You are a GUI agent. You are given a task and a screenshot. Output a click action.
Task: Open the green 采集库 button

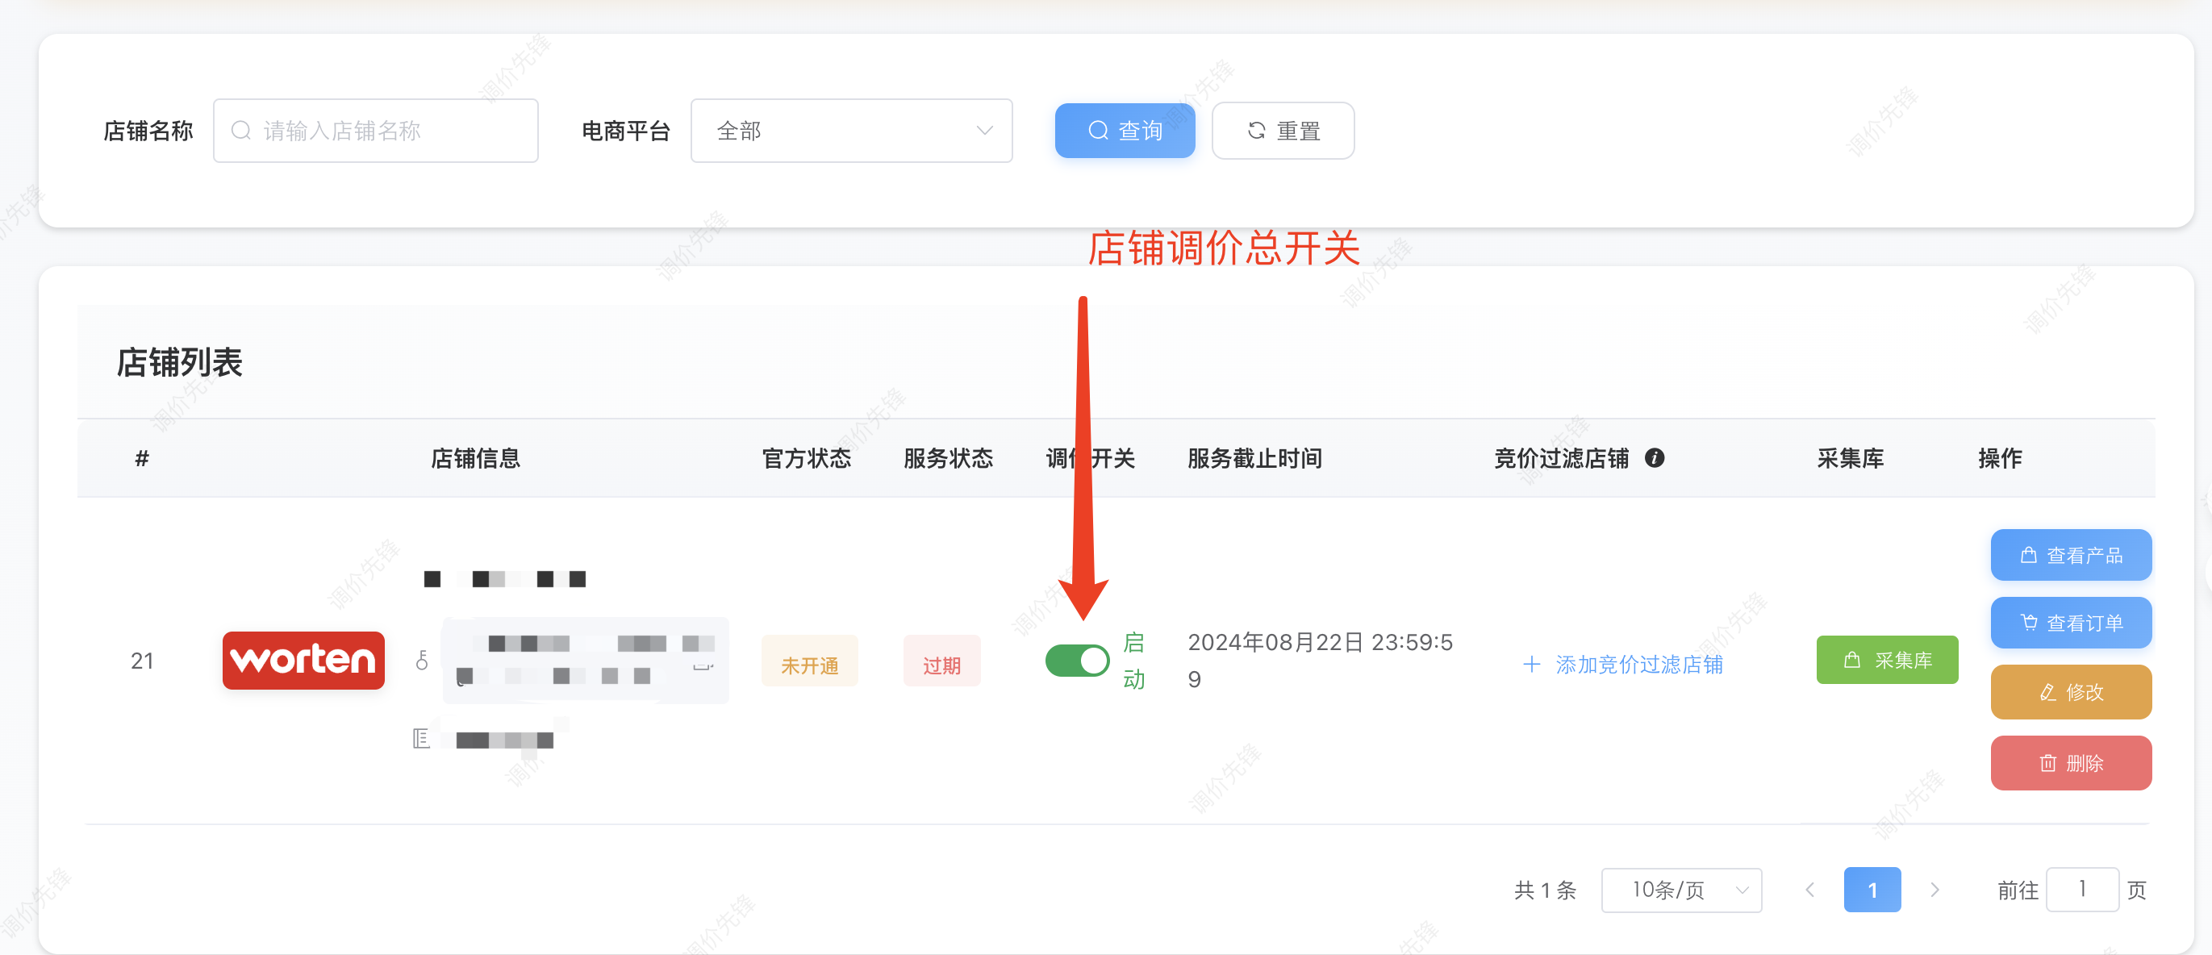1887,660
